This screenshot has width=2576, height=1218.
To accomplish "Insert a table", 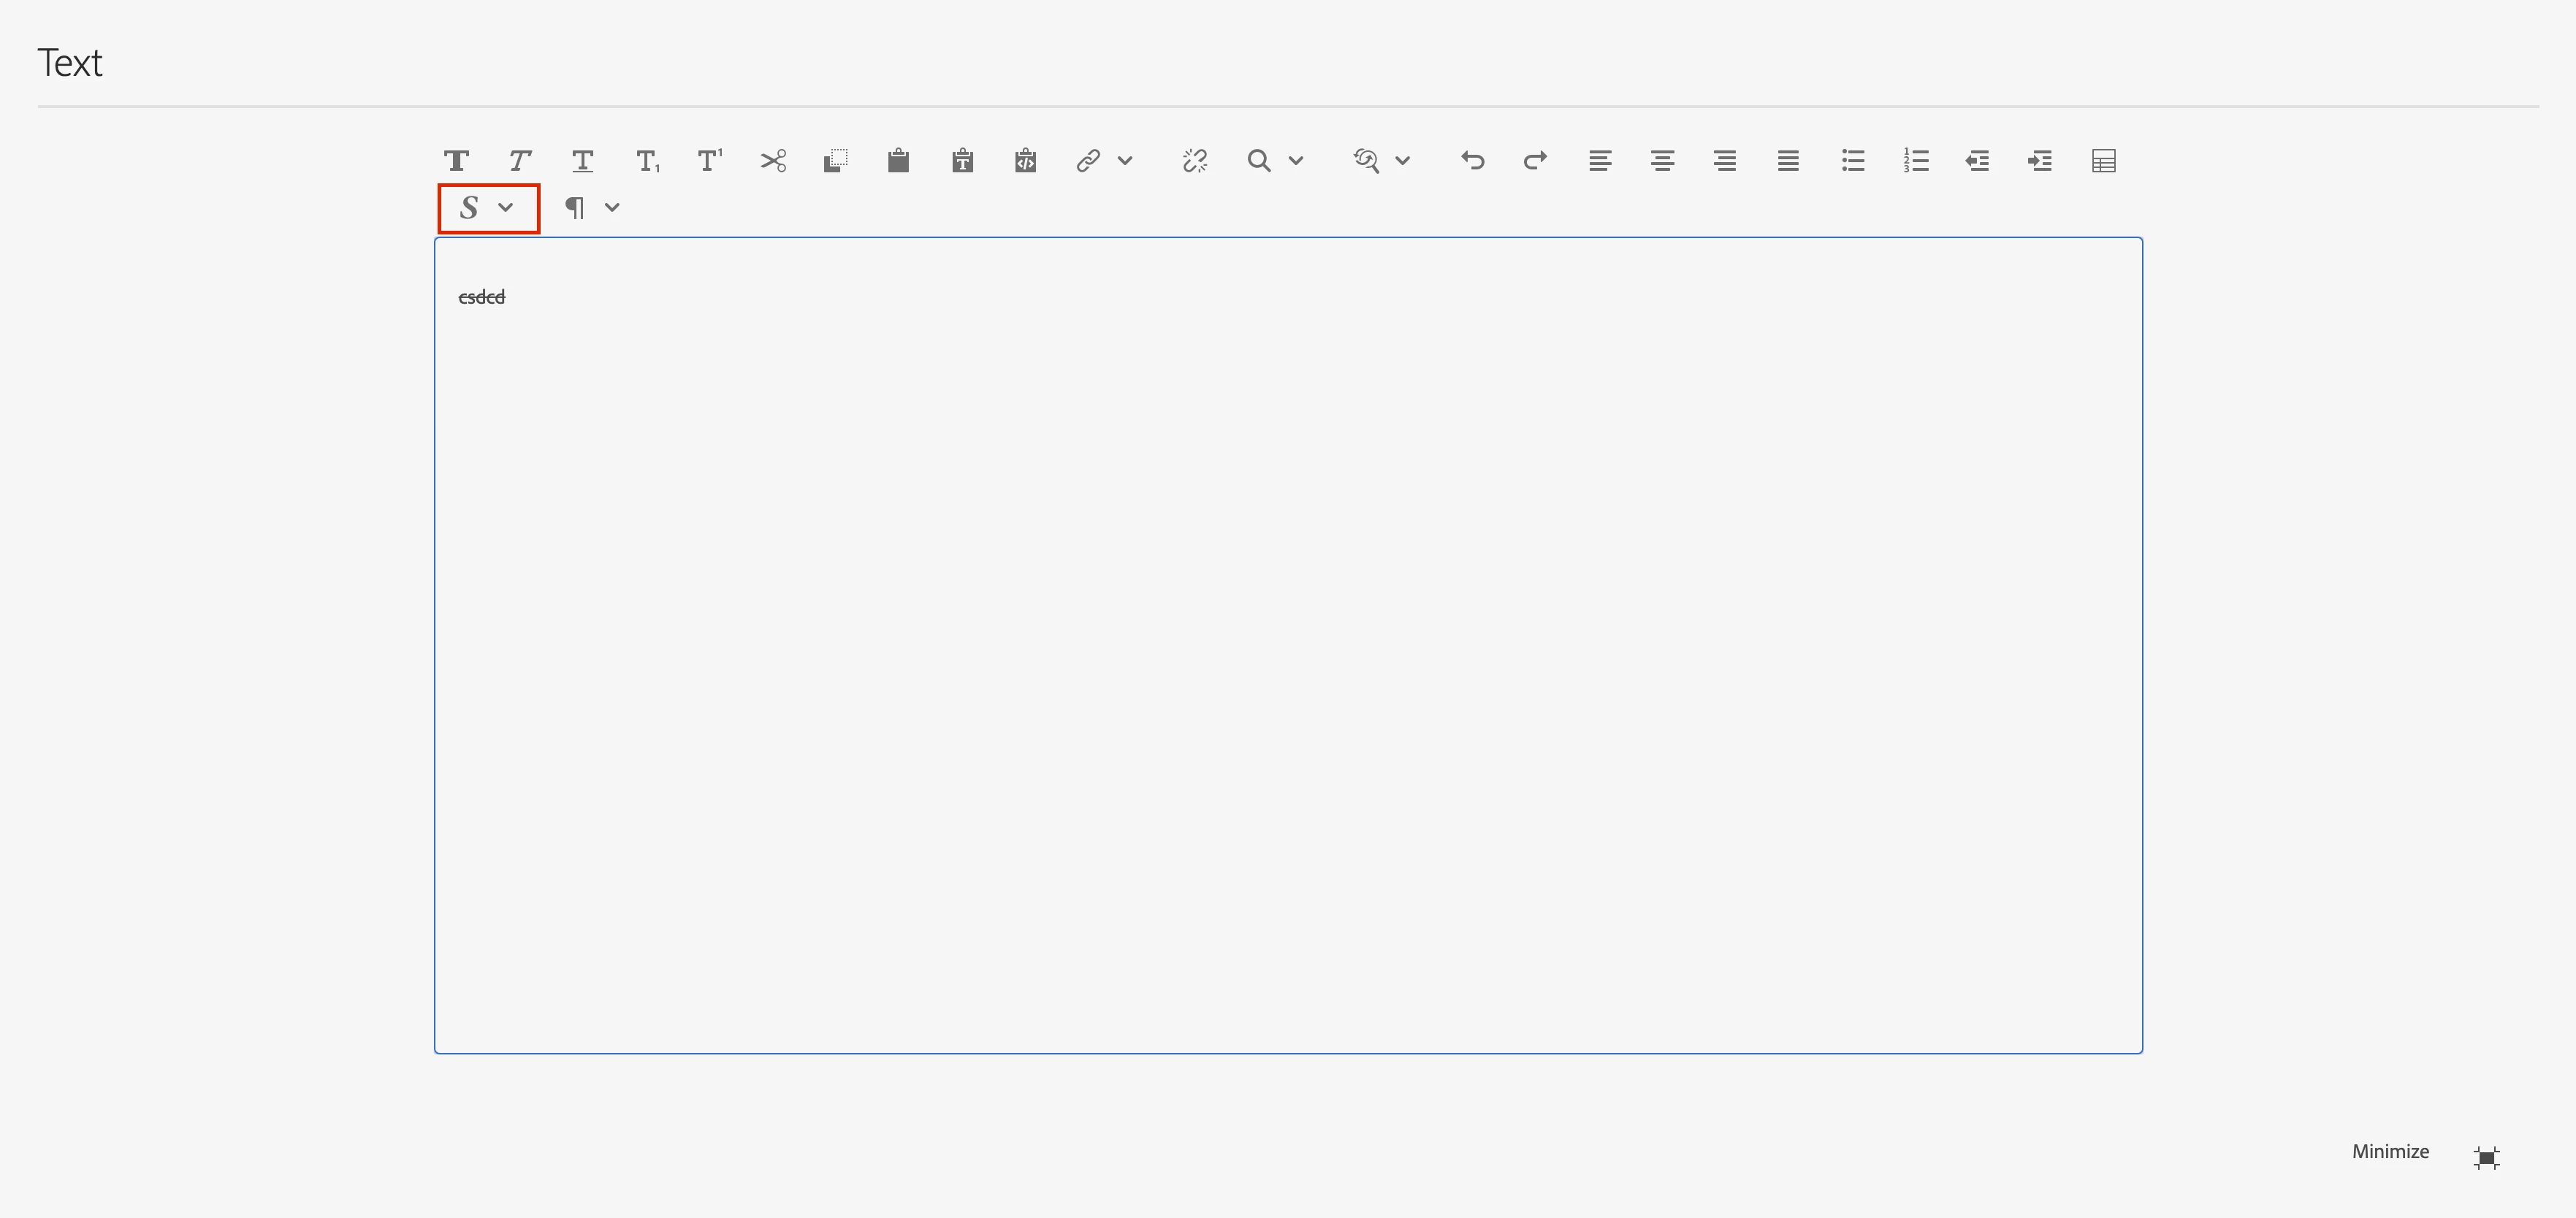I will coord(2103,161).
